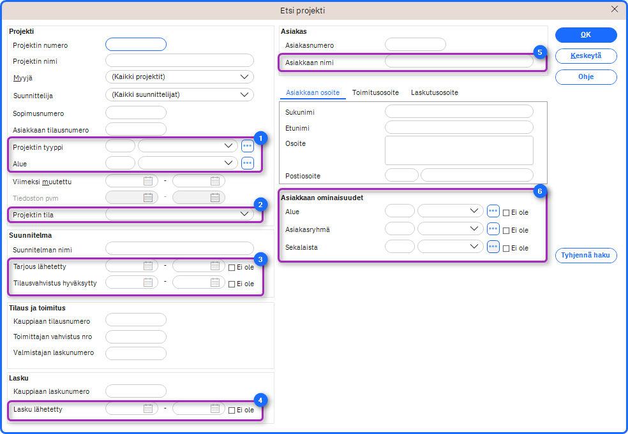Open calendar for Viimeksi muutettu end date
Image resolution: width=628 pixels, height=434 pixels.
pyautogui.click(x=215, y=181)
